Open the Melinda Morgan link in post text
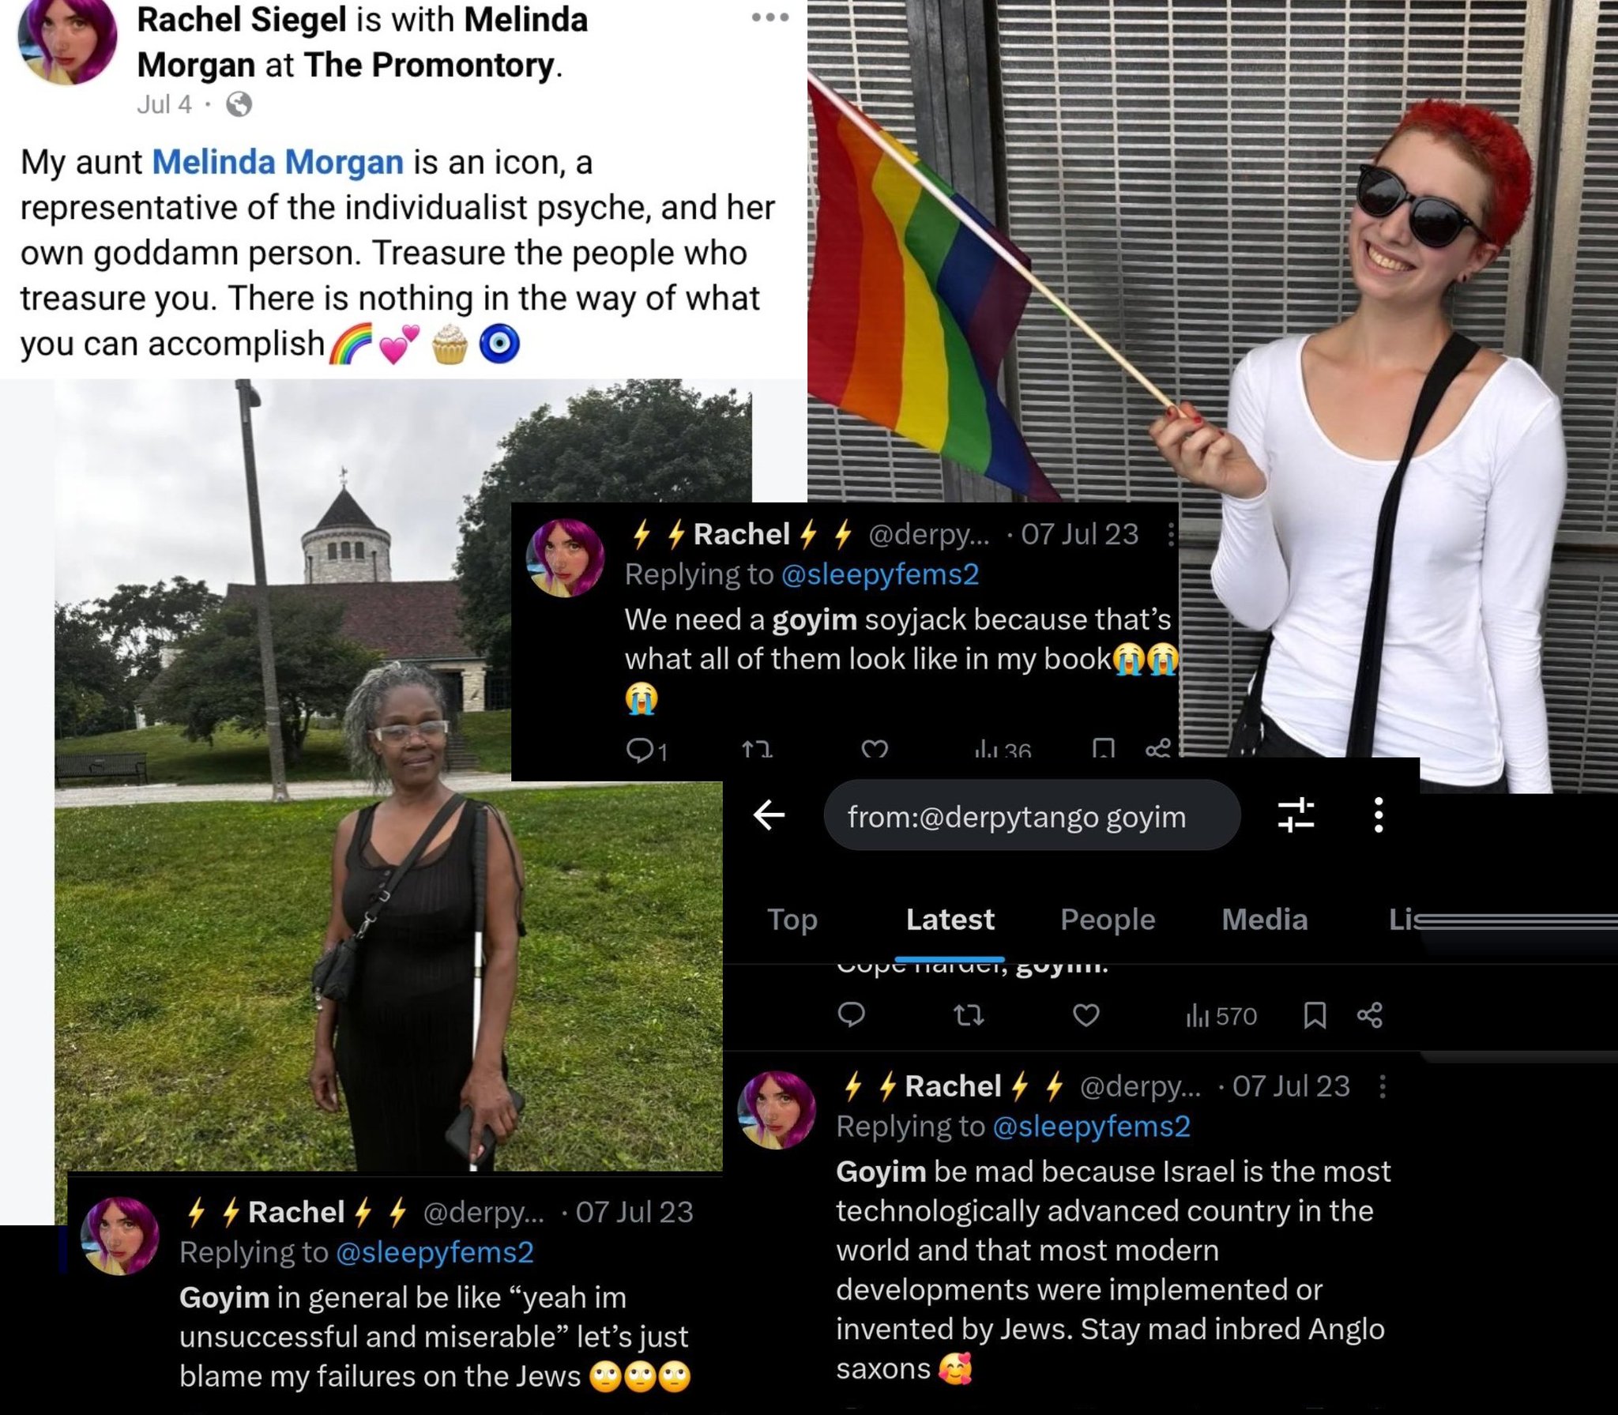This screenshot has width=1618, height=1415. [x=277, y=162]
